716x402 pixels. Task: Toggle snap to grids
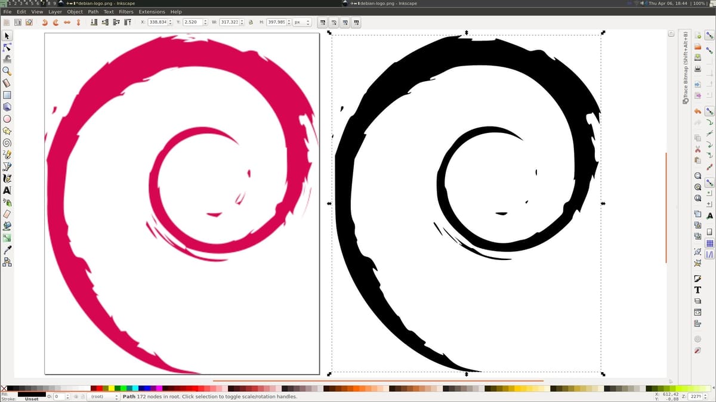tap(709, 243)
